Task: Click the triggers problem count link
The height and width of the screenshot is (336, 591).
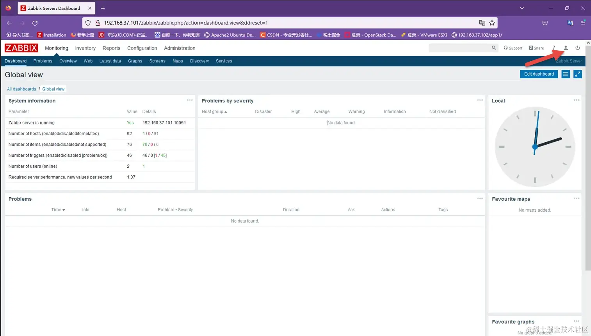Action: 157,156
